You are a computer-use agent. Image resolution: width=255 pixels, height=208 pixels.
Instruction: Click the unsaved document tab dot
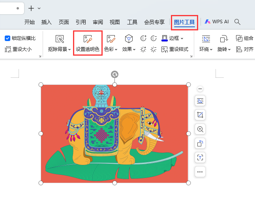click(18, 8)
